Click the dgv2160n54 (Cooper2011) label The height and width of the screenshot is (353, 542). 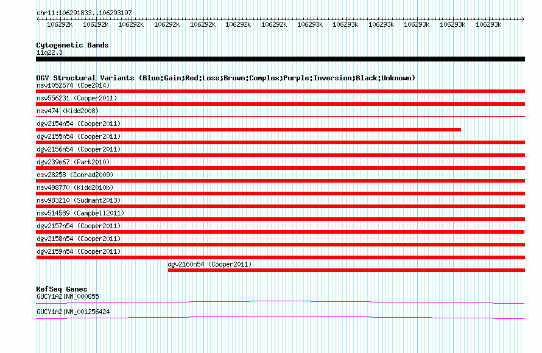pyautogui.click(x=210, y=264)
